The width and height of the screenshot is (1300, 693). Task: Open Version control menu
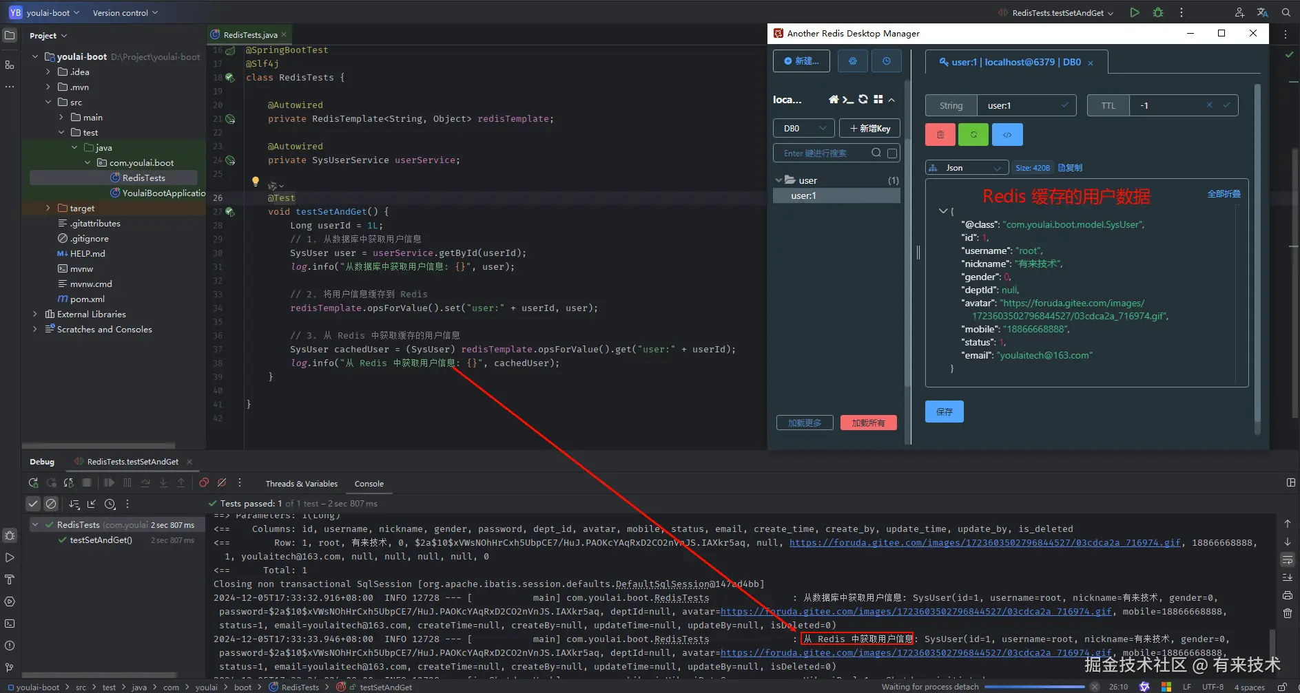point(125,12)
